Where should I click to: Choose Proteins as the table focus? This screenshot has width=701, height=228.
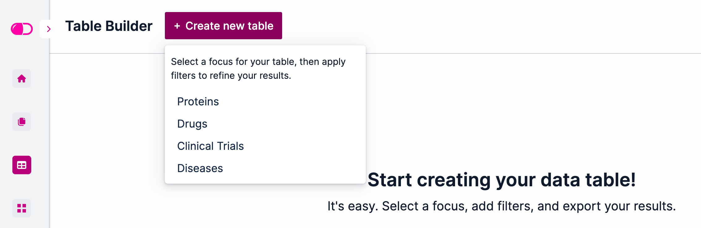click(198, 102)
